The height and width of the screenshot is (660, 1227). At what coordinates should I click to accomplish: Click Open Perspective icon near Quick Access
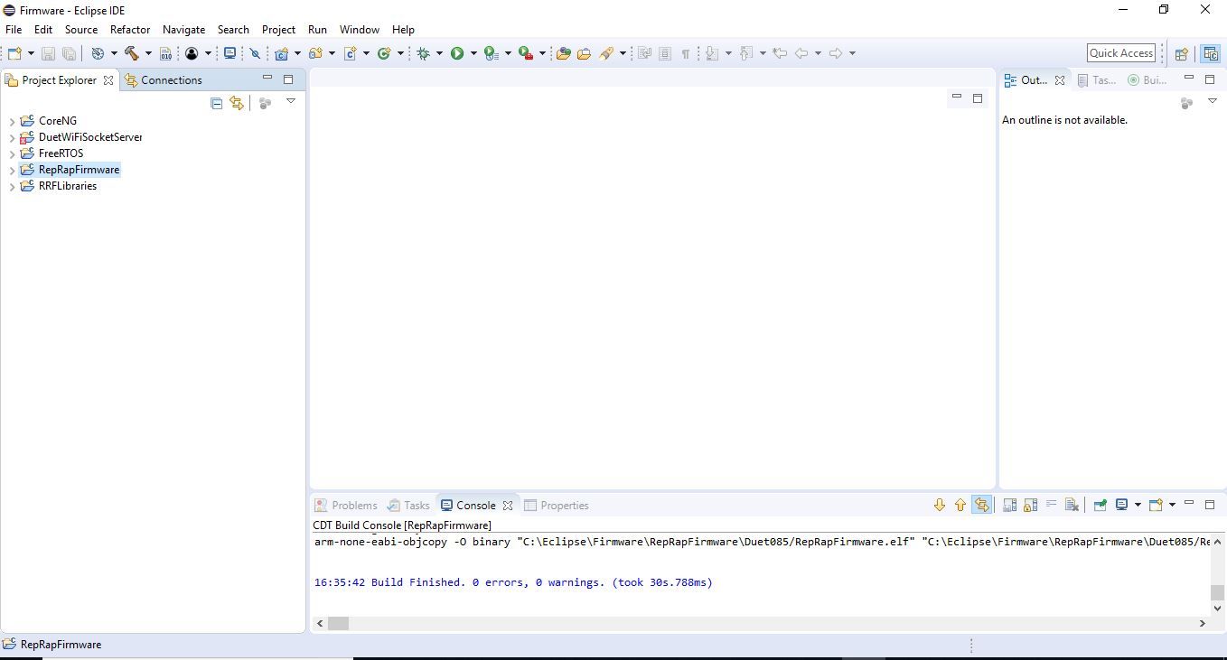click(1181, 53)
